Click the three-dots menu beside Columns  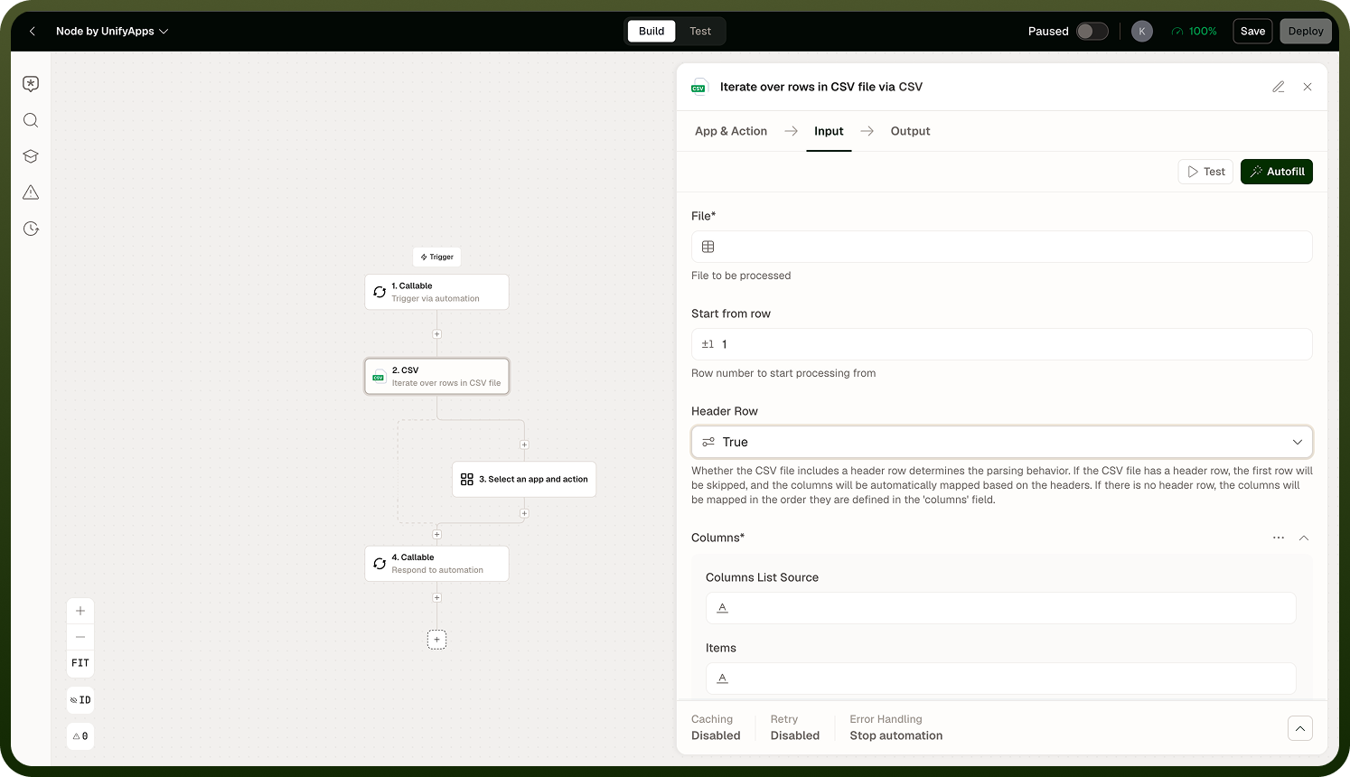(1279, 538)
